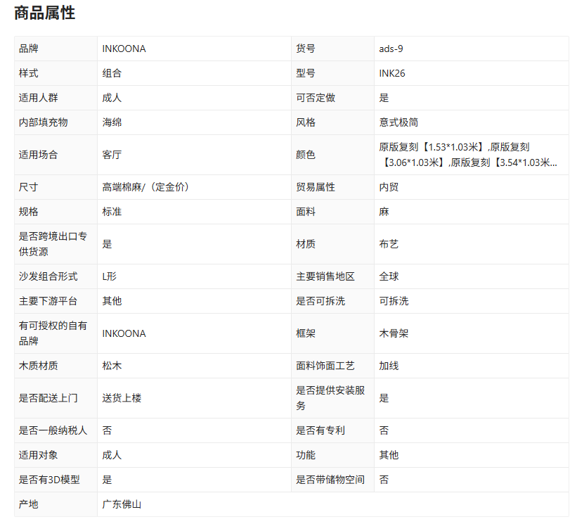Click the INK26 model number value
The image size is (577, 524).
392,73
